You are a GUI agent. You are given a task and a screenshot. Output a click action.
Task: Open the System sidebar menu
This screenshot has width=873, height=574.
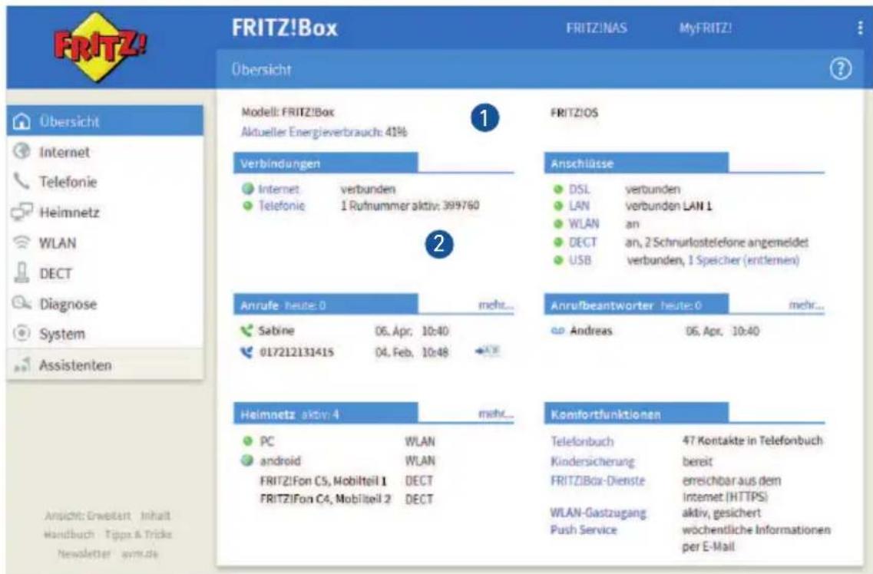[x=105, y=334]
